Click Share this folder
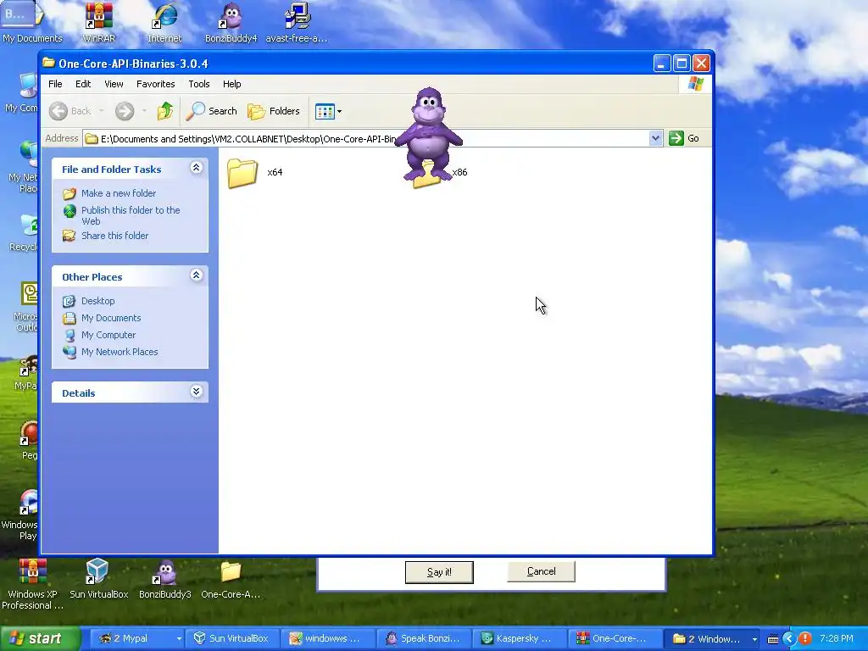The height and width of the screenshot is (651, 868). (x=114, y=236)
